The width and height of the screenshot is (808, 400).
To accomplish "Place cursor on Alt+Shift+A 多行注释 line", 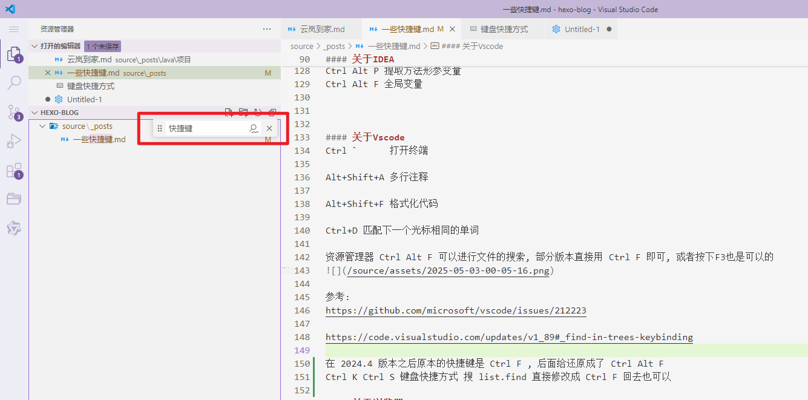I will tap(376, 177).
